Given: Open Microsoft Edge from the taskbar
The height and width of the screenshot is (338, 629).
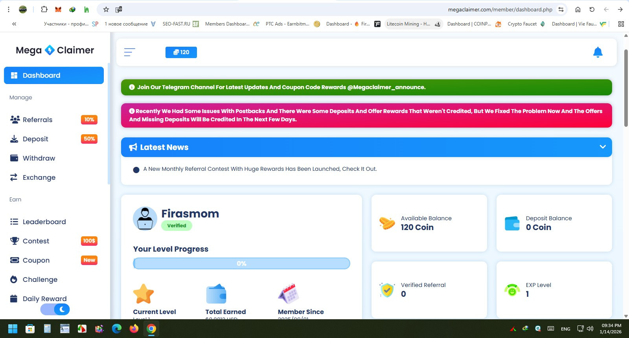Looking at the screenshot, I should (117, 329).
